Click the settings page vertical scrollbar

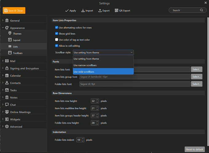point(208,81)
